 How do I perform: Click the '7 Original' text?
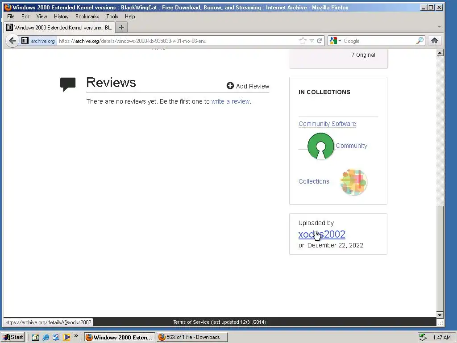[363, 55]
